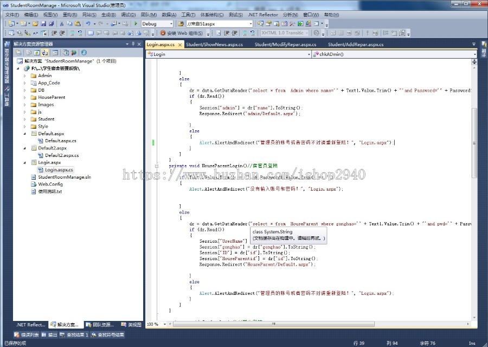
Task: Open the 100 % zoom dropdown
Action: [165, 324]
